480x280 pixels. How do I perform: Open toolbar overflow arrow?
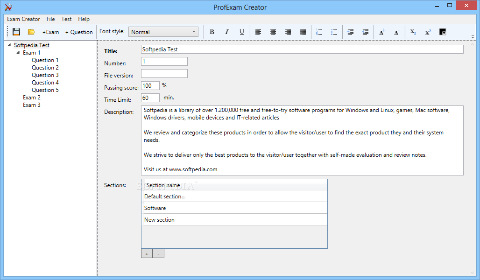(473, 37)
